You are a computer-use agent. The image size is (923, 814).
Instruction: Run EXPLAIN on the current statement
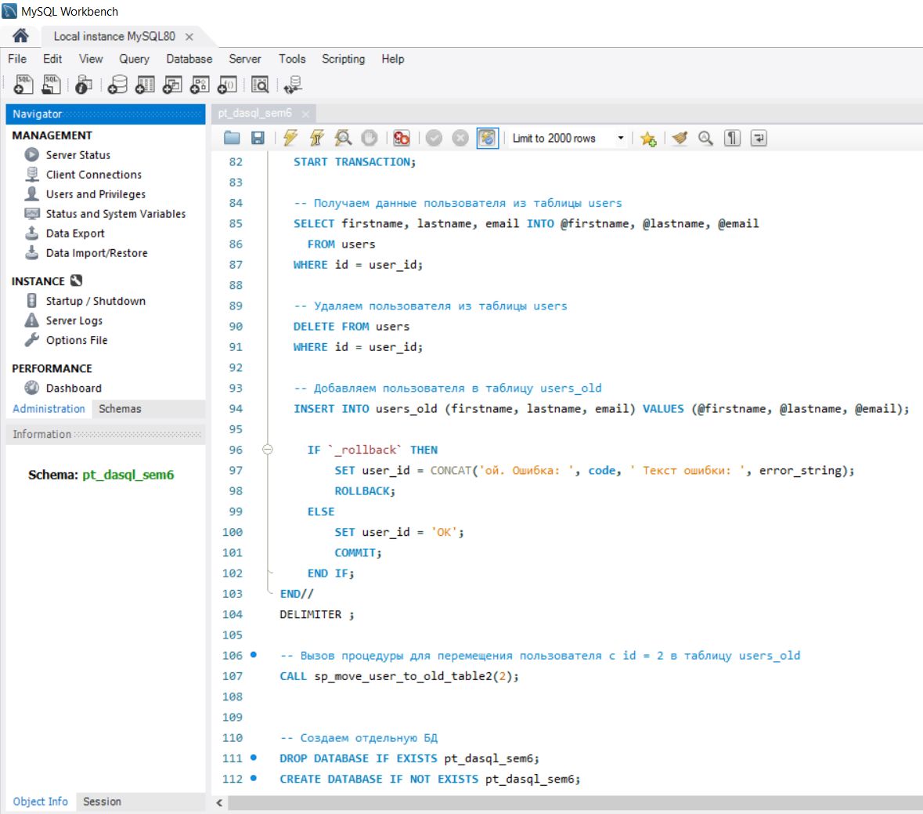(x=343, y=139)
